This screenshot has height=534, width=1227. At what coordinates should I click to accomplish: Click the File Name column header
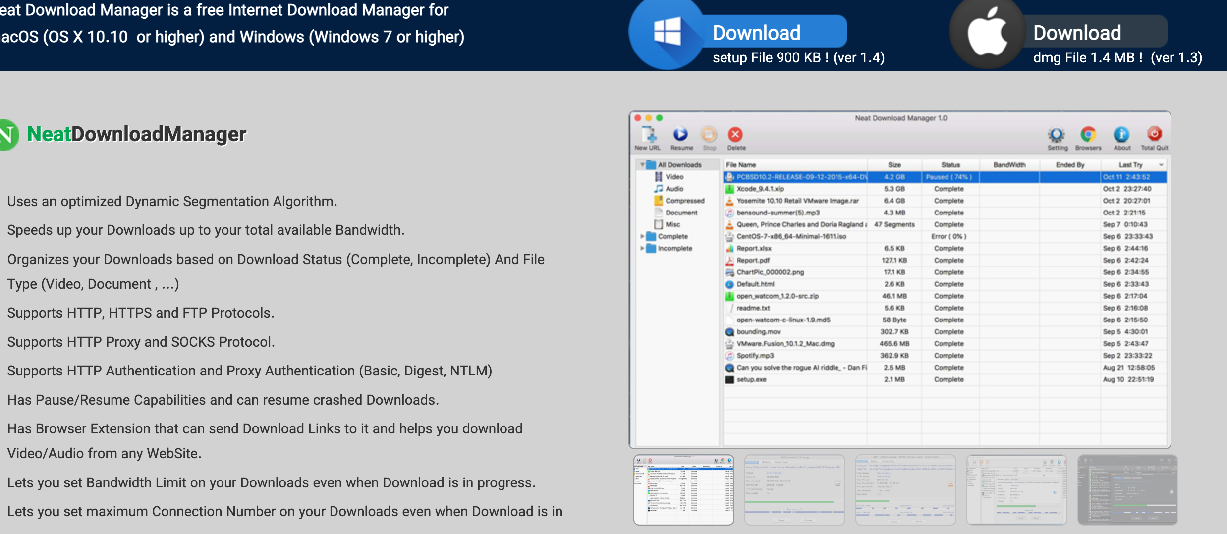795,164
